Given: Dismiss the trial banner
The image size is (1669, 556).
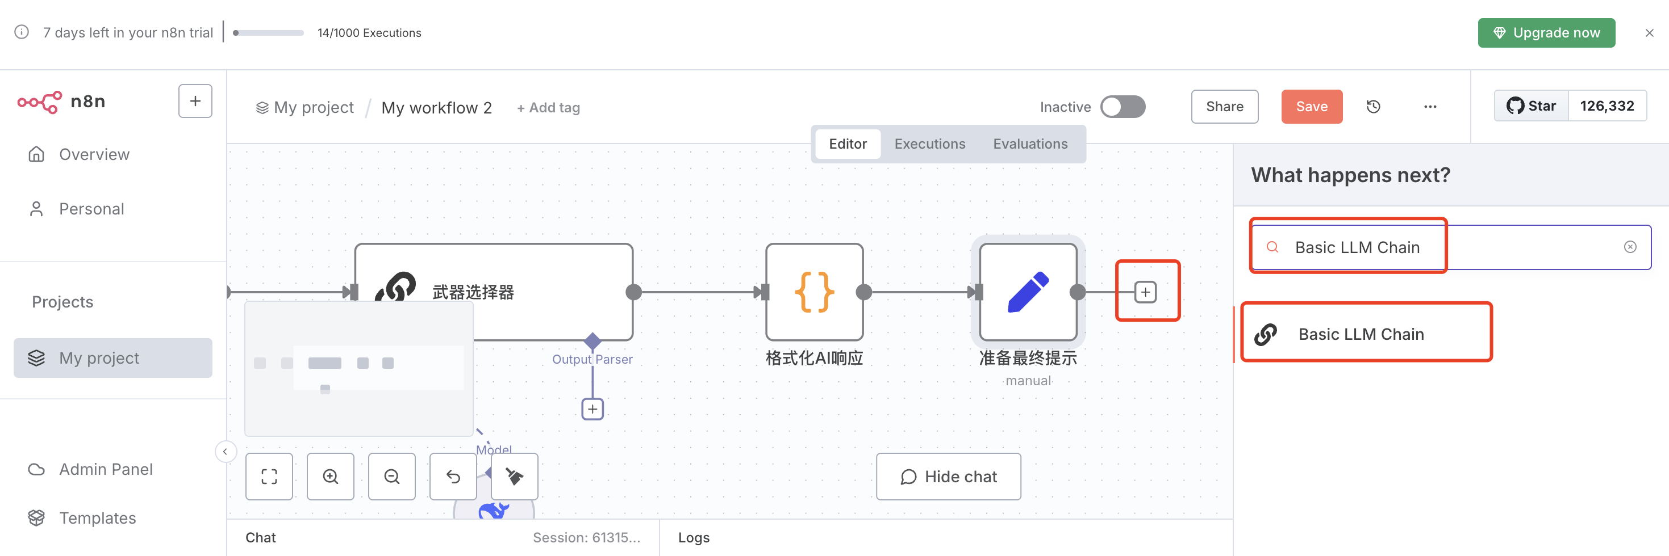Looking at the screenshot, I should pos(1649,33).
